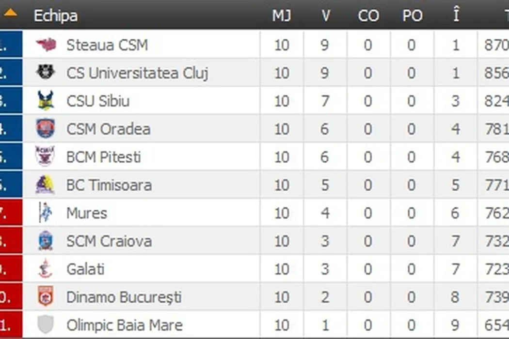Click the CS Universitatea Cluj logo
This screenshot has width=509, height=339.
coord(46,73)
